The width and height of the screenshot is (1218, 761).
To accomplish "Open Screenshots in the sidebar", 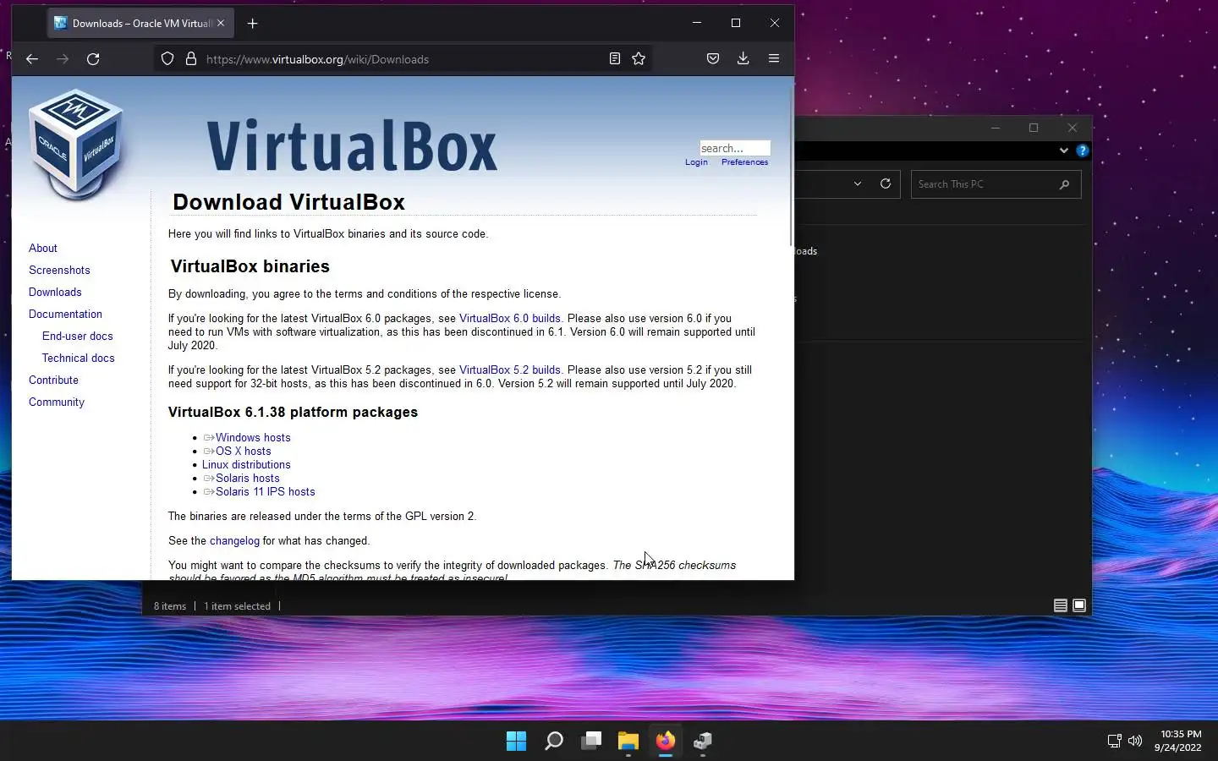I will [x=59, y=271].
